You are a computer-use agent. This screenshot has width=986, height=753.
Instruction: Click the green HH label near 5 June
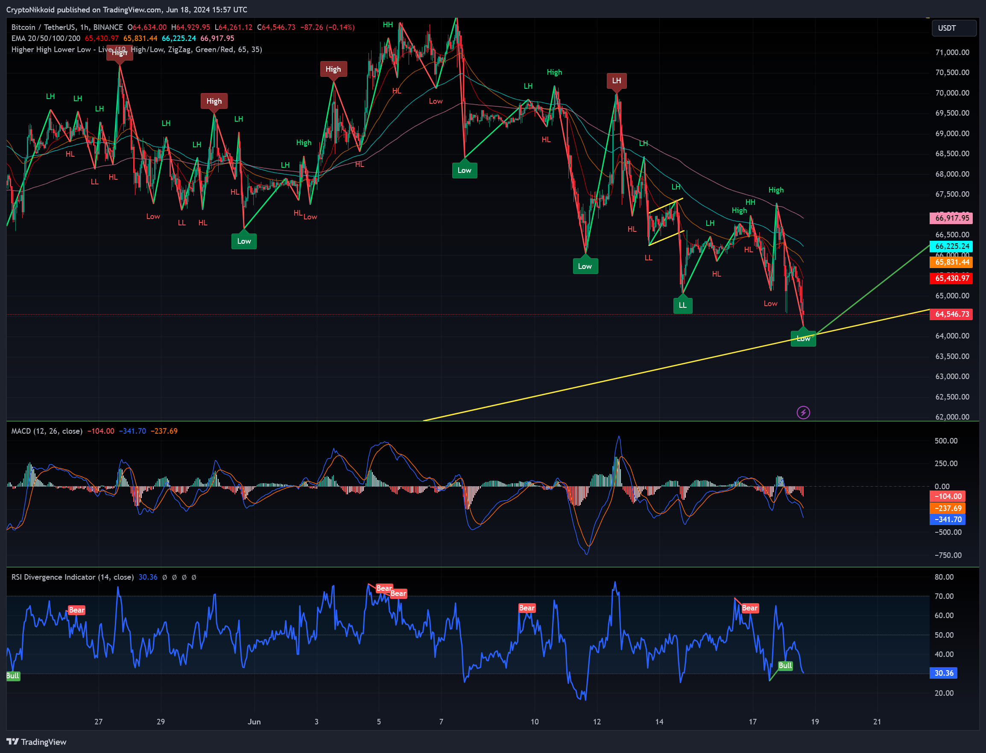pos(388,25)
